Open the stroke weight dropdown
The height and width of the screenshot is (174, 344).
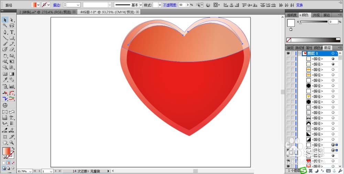tap(78, 5)
